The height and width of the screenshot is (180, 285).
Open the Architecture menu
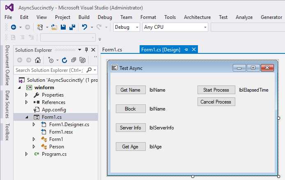click(x=198, y=17)
